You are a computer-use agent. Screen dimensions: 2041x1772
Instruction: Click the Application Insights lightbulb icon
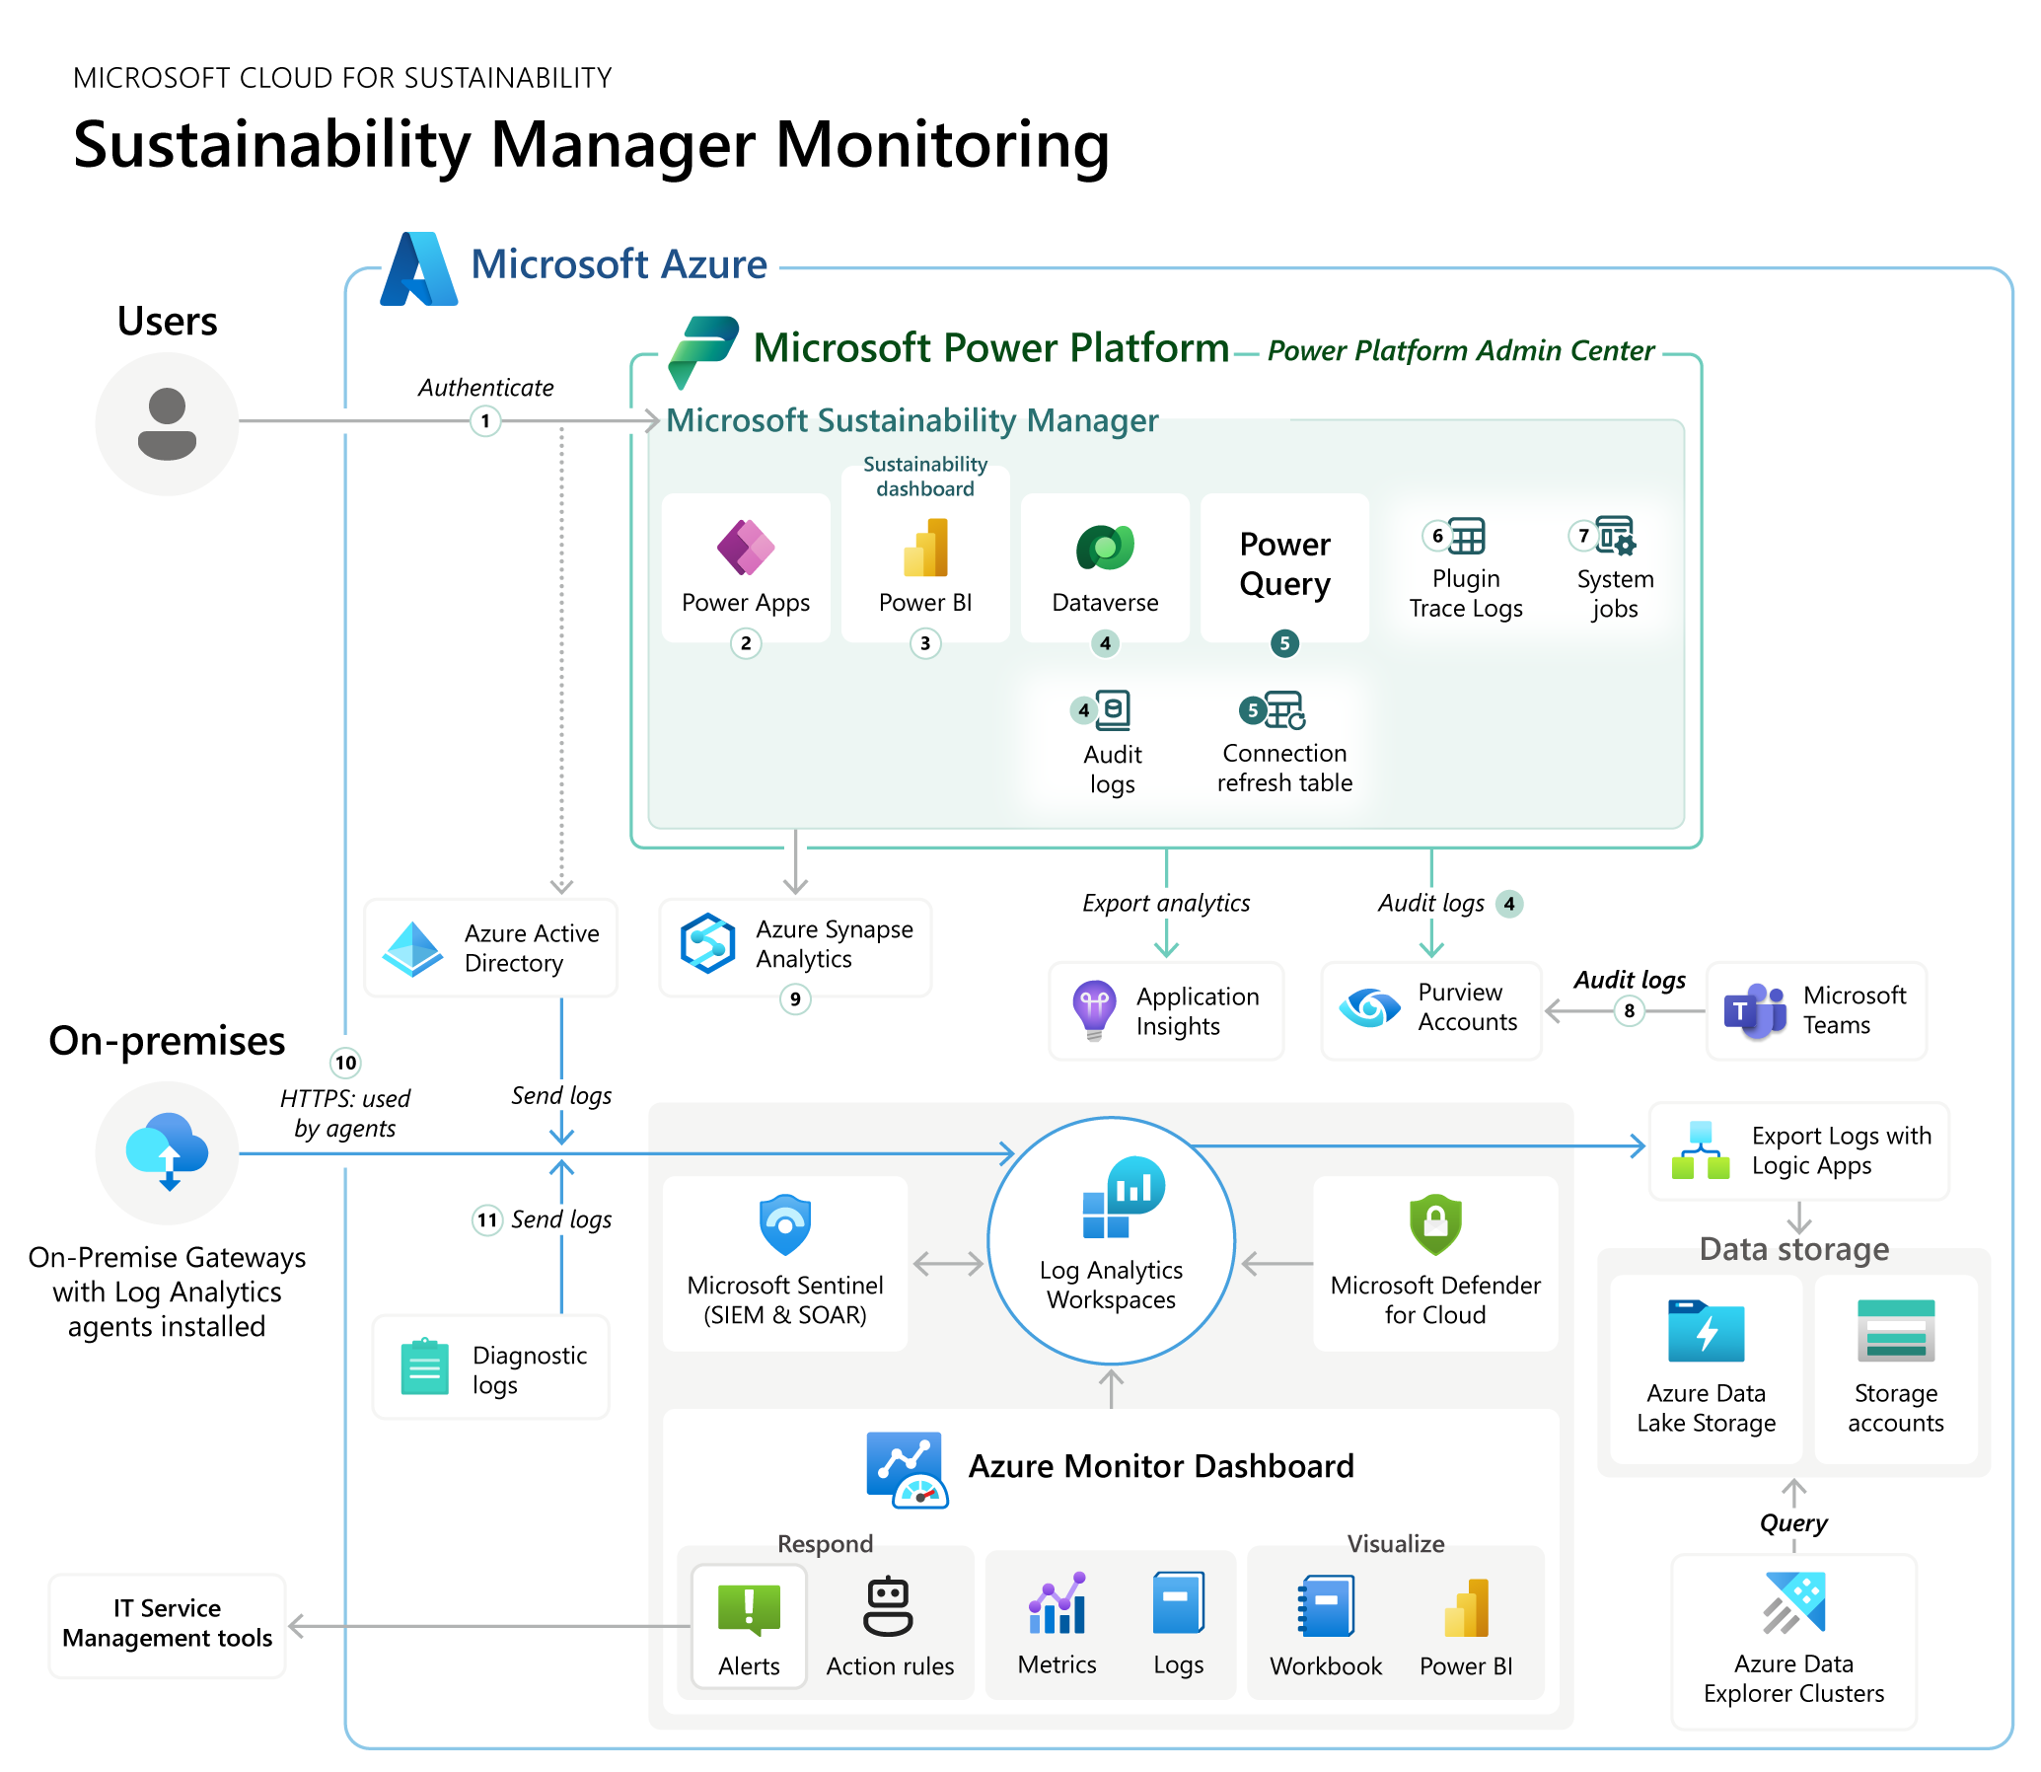[1094, 1009]
